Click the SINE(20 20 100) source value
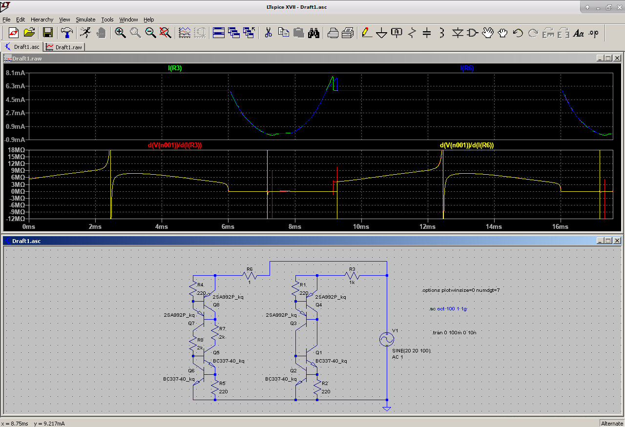625x427 pixels. (412, 351)
